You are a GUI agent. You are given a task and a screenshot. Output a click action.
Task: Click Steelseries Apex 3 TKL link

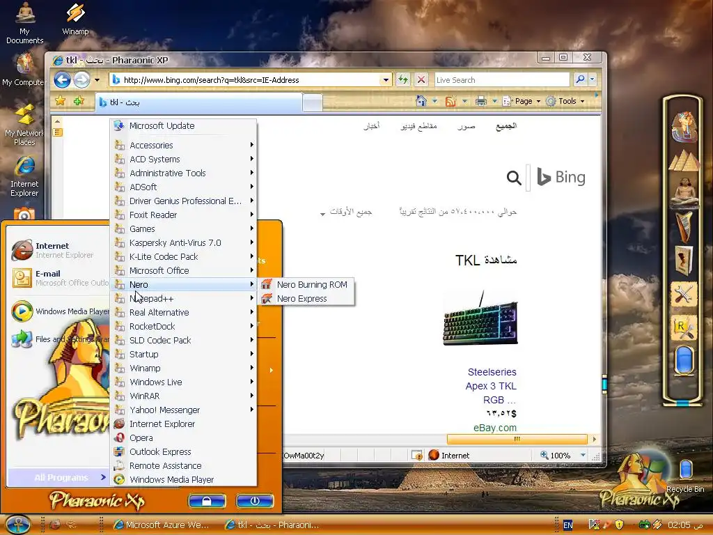click(x=491, y=386)
